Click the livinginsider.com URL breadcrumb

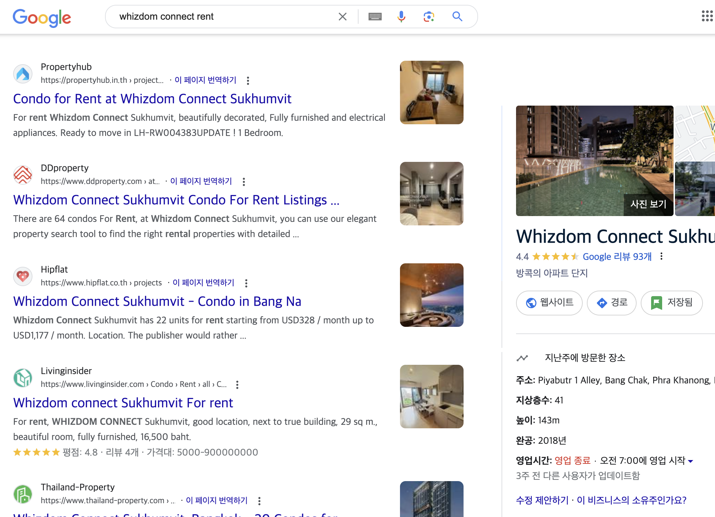pos(134,384)
